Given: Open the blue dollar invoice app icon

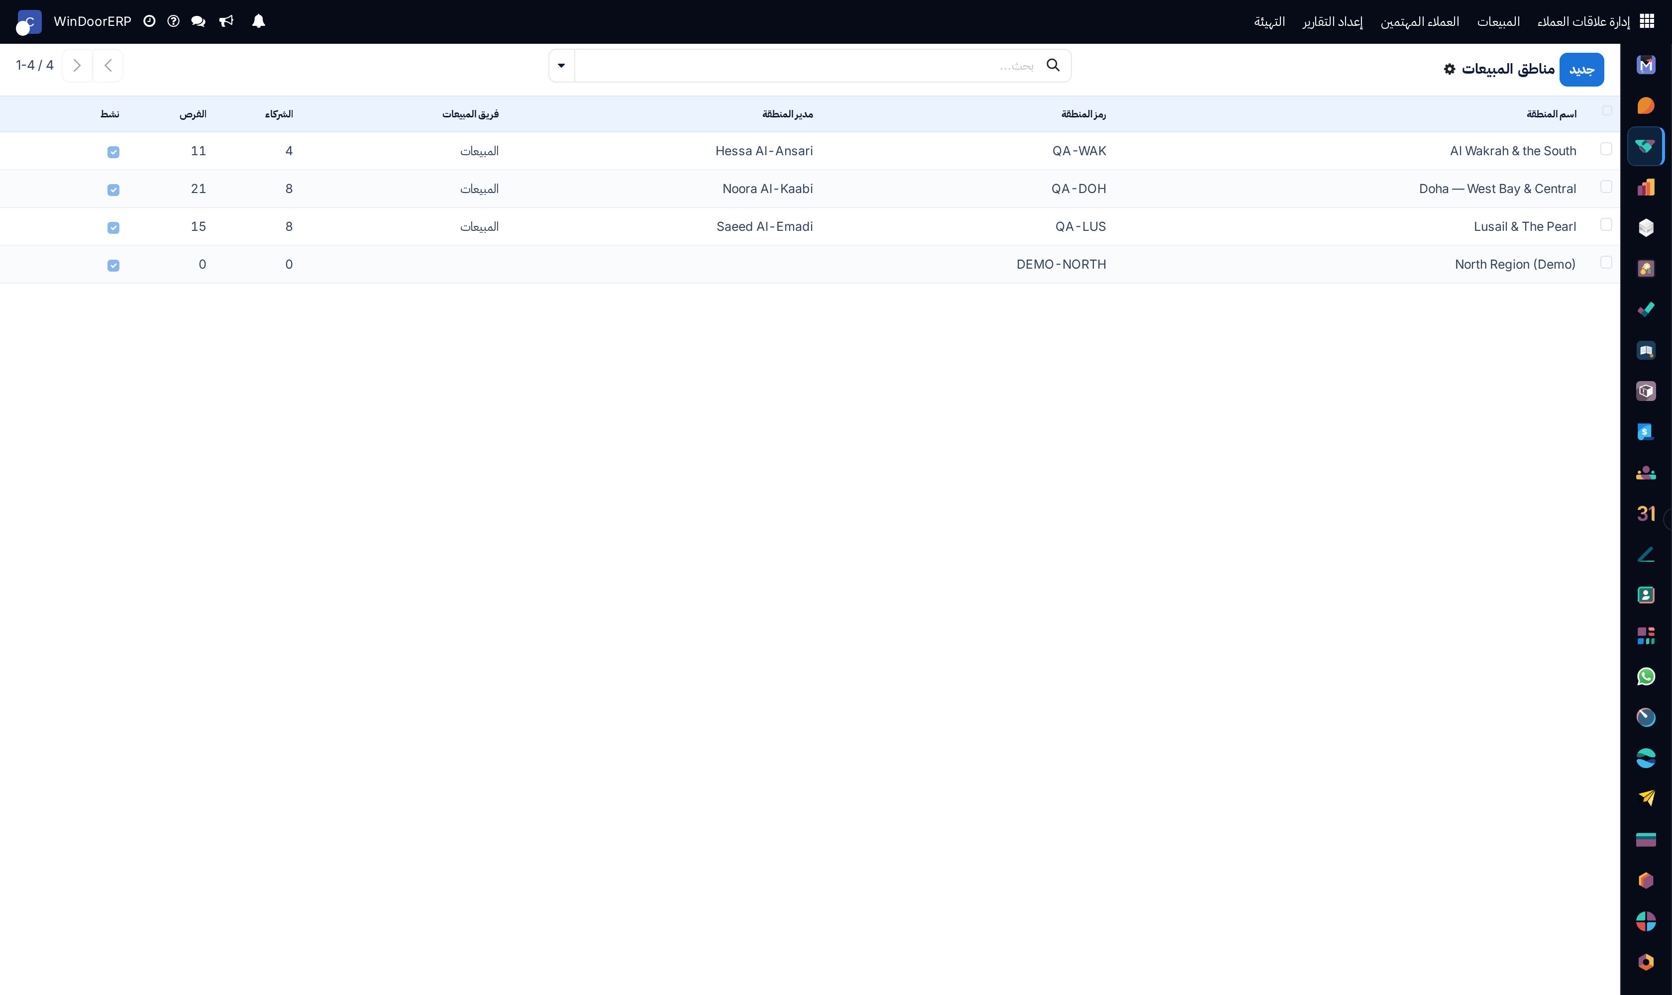Looking at the screenshot, I should point(1646,432).
